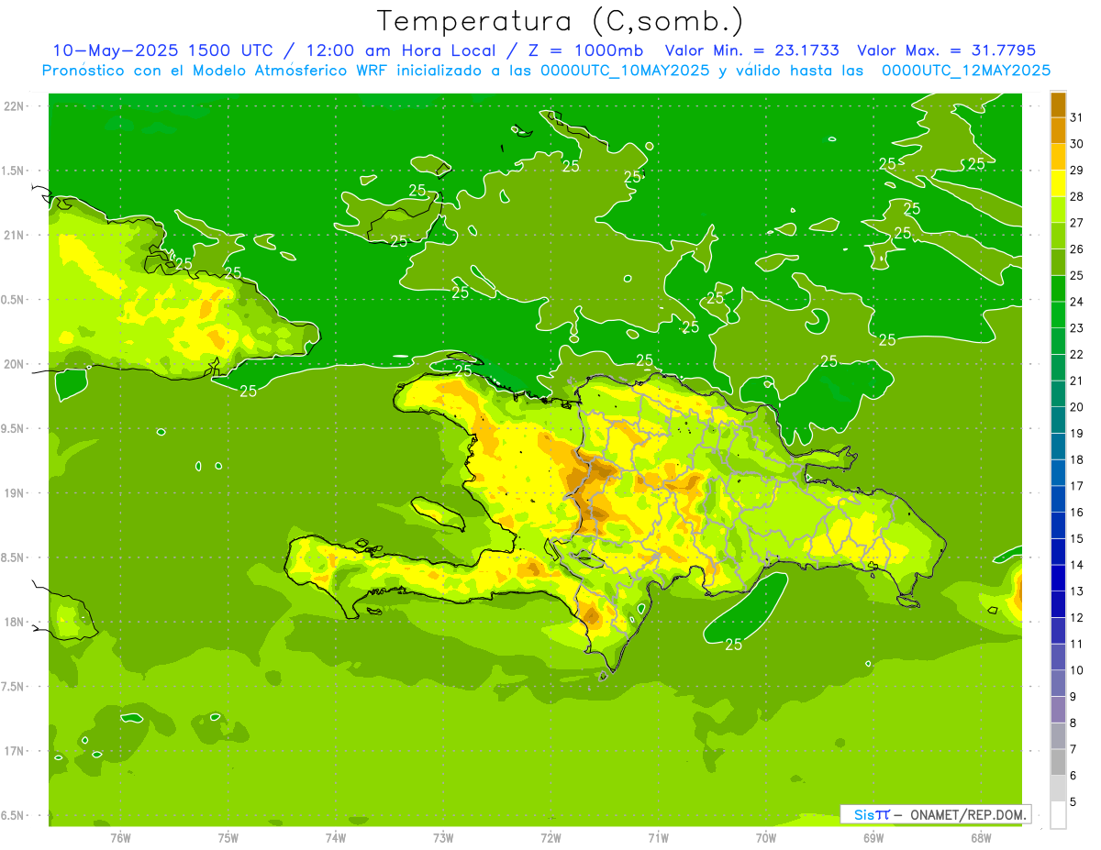
Task: Click the legend value 5
Action: pos(1073,802)
